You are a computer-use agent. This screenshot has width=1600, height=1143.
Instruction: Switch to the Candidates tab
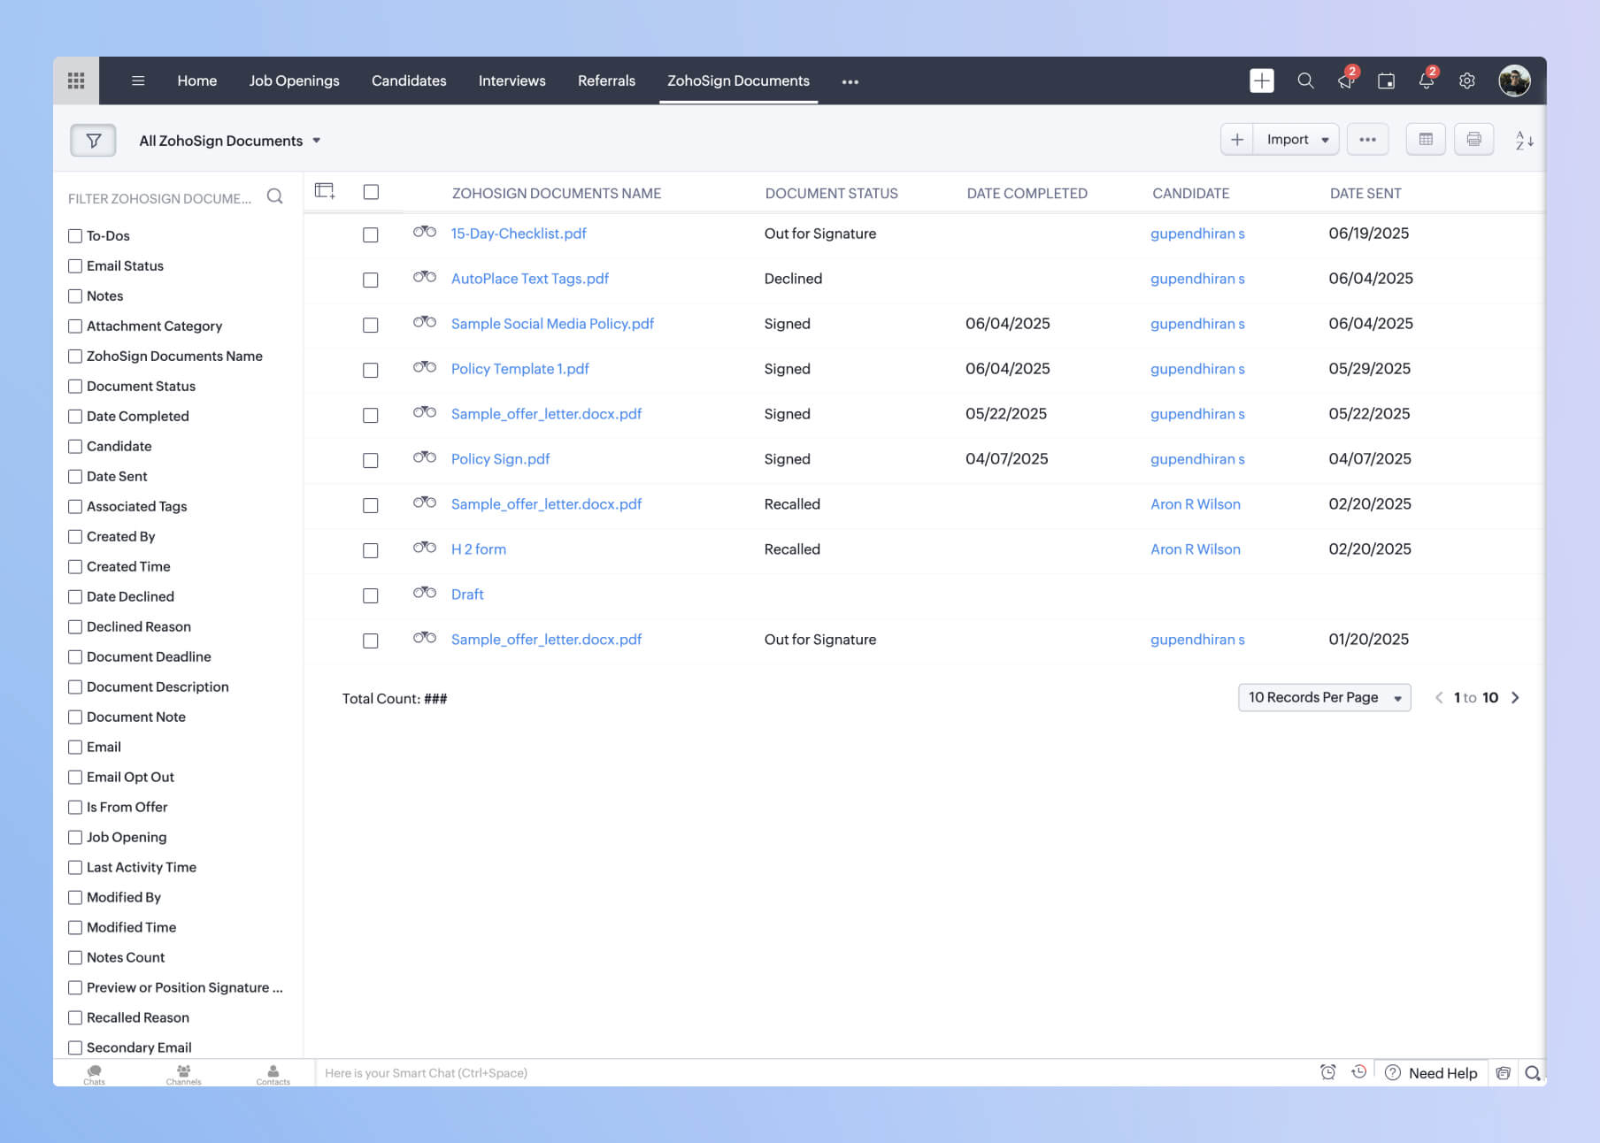[409, 81]
